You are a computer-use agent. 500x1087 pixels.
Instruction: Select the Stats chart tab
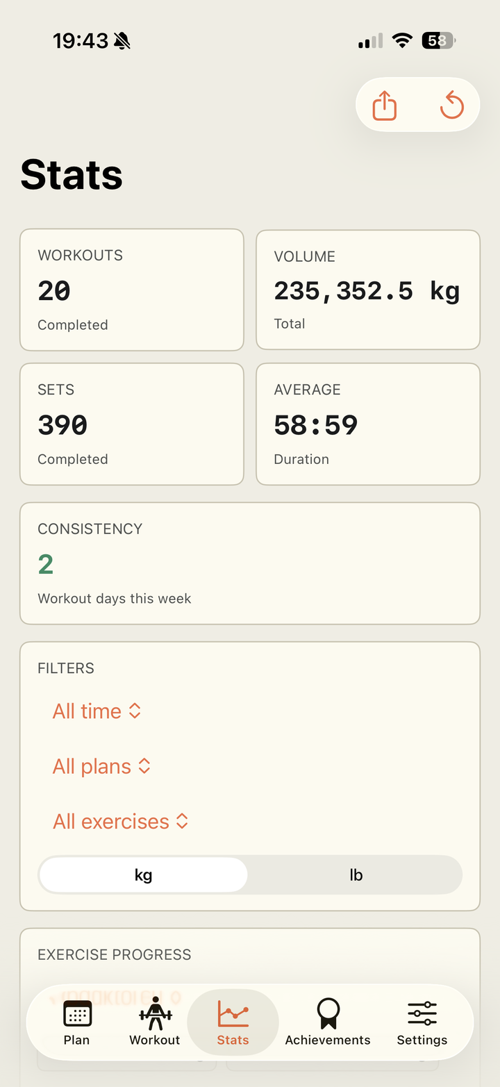click(x=233, y=1023)
